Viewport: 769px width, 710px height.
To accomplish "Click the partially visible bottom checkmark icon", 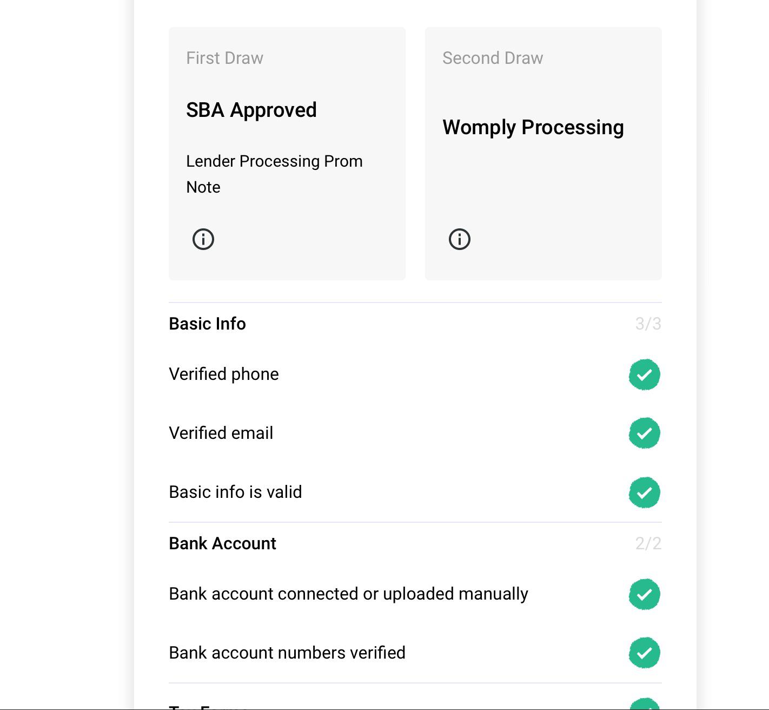I will (644, 705).
